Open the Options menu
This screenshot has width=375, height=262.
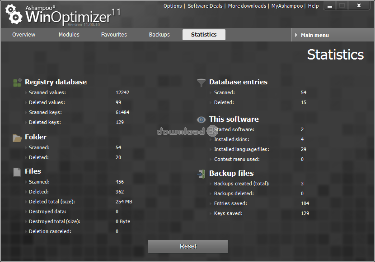[x=173, y=6]
